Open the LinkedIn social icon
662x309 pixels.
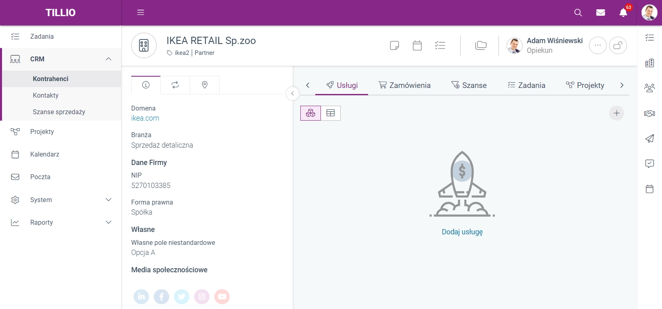coord(141,296)
